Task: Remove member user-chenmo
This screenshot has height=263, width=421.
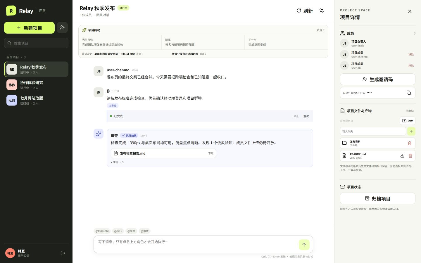Action: 411,54
